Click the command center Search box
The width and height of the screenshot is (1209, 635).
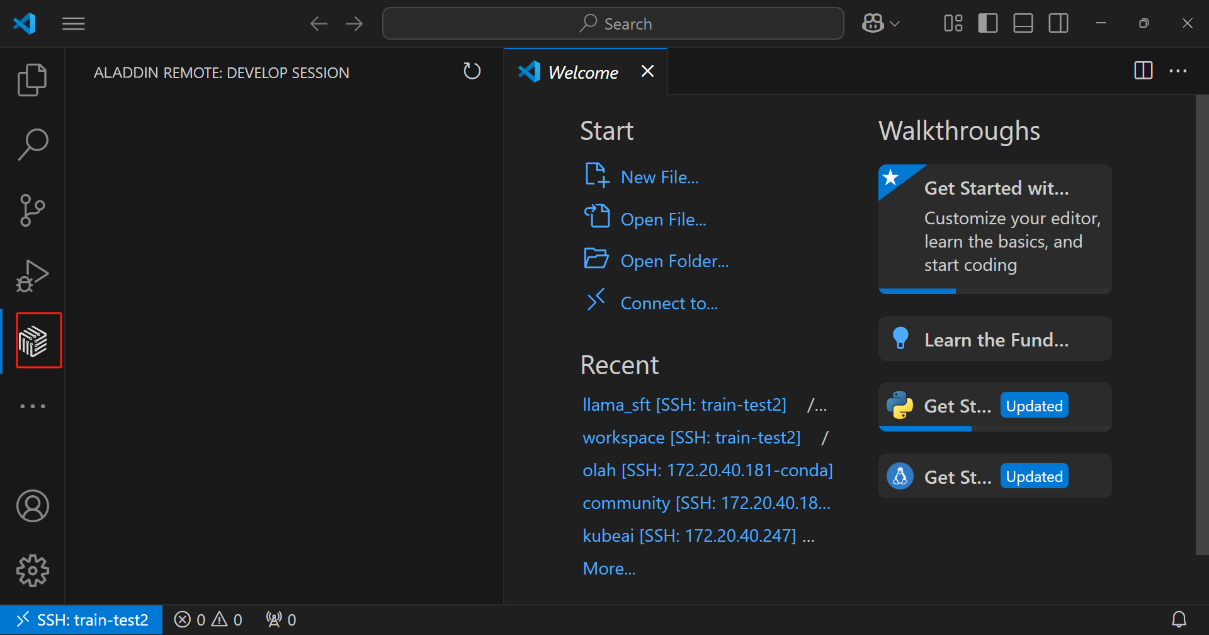pos(613,24)
